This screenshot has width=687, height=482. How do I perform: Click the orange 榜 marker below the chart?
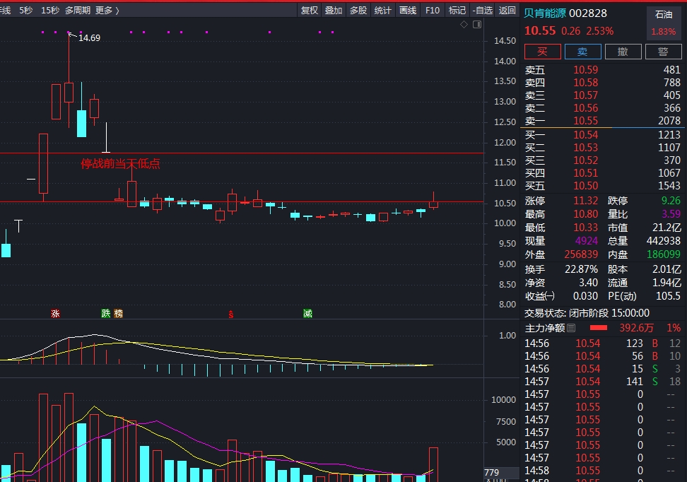pyautogui.click(x=118, y=313)
